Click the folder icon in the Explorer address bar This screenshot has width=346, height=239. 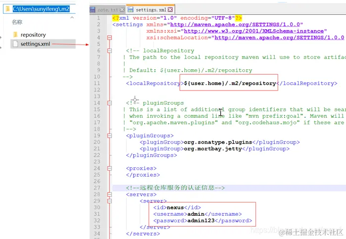8,9
